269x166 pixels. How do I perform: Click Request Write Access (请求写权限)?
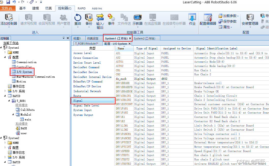(x=28, y=20)
